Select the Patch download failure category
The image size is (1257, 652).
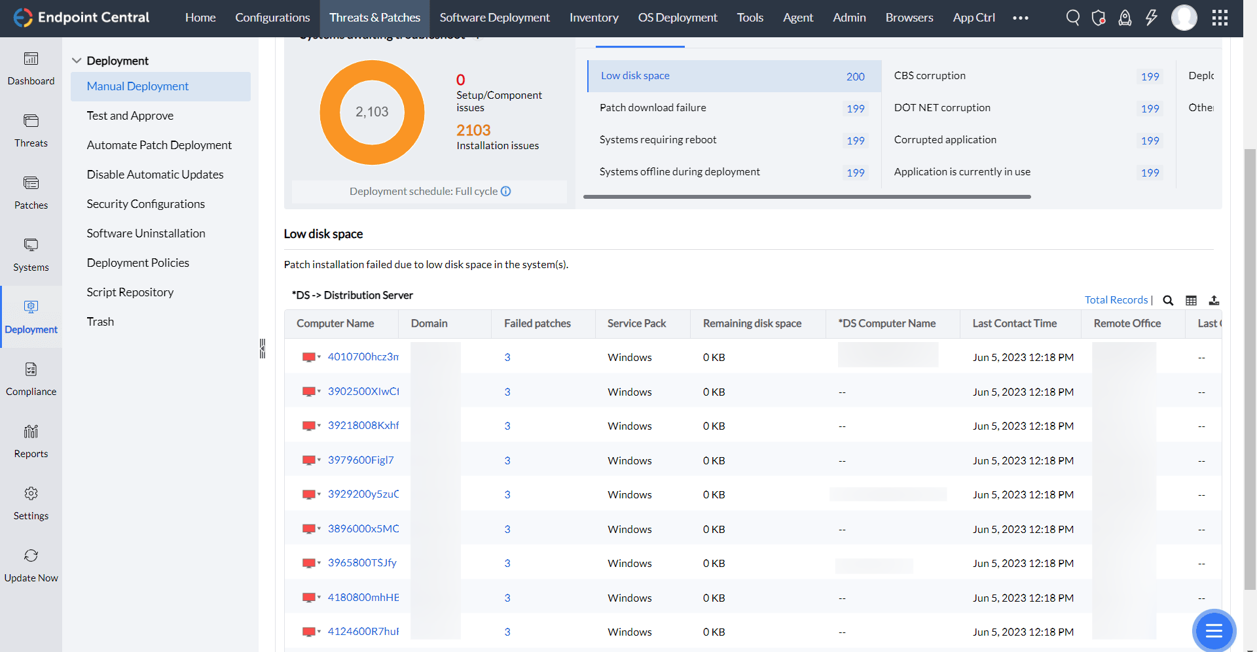(653, 108)
